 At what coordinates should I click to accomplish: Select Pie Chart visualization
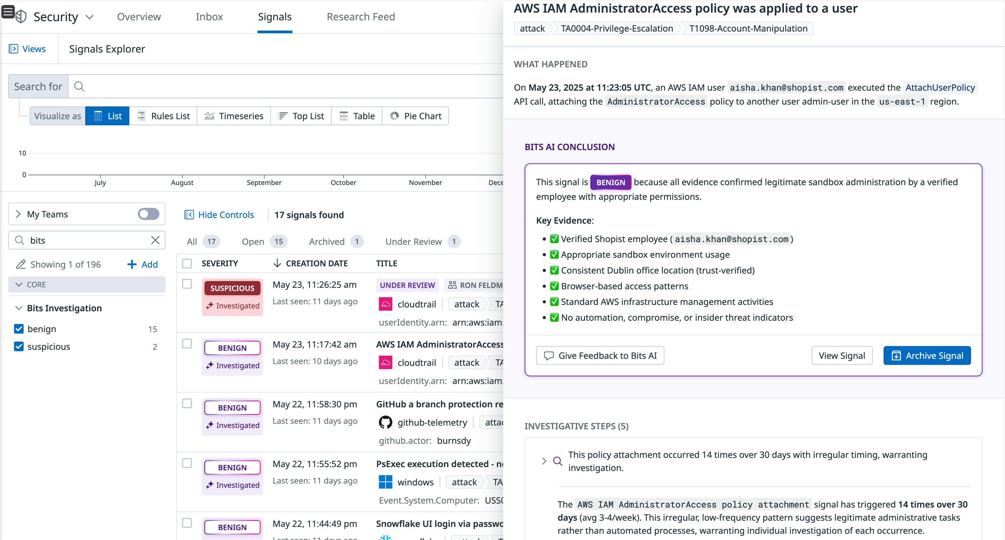pyautogui.click(x=415, y=116)
